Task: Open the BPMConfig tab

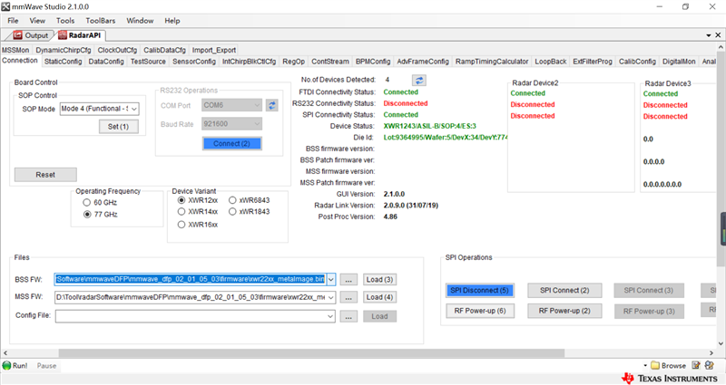Action: 373,62
